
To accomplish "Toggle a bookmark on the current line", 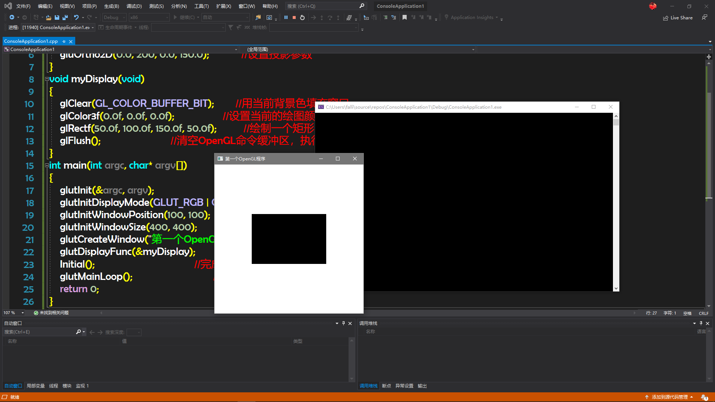I will coord(404,17).
